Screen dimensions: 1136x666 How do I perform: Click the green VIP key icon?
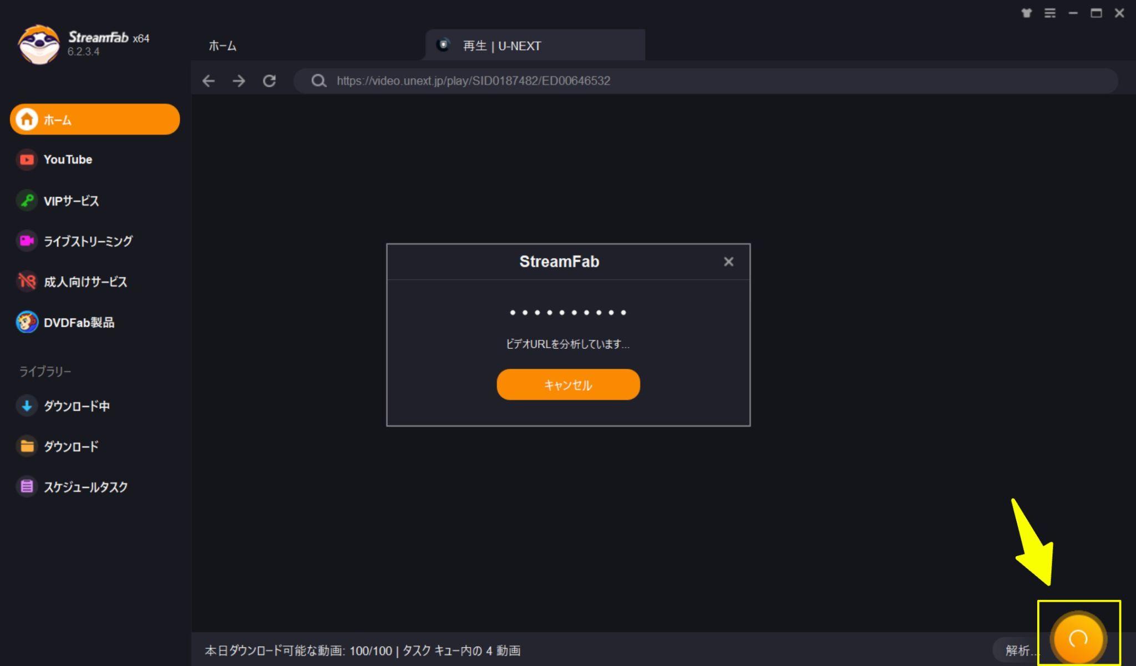pos(27,200)
